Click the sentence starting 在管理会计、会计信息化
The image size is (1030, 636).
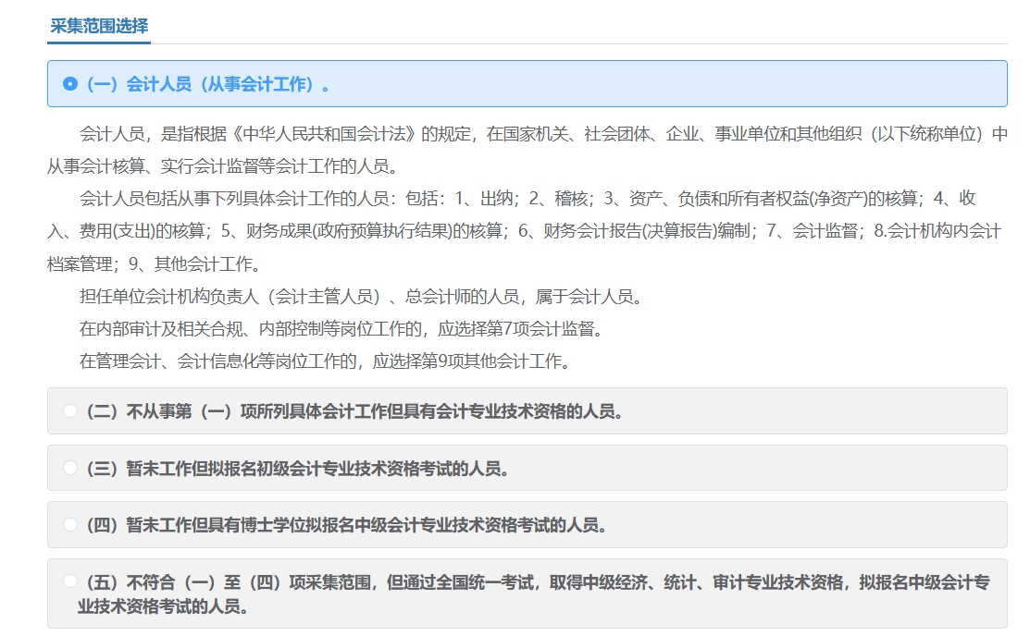(x=324, y=361)
